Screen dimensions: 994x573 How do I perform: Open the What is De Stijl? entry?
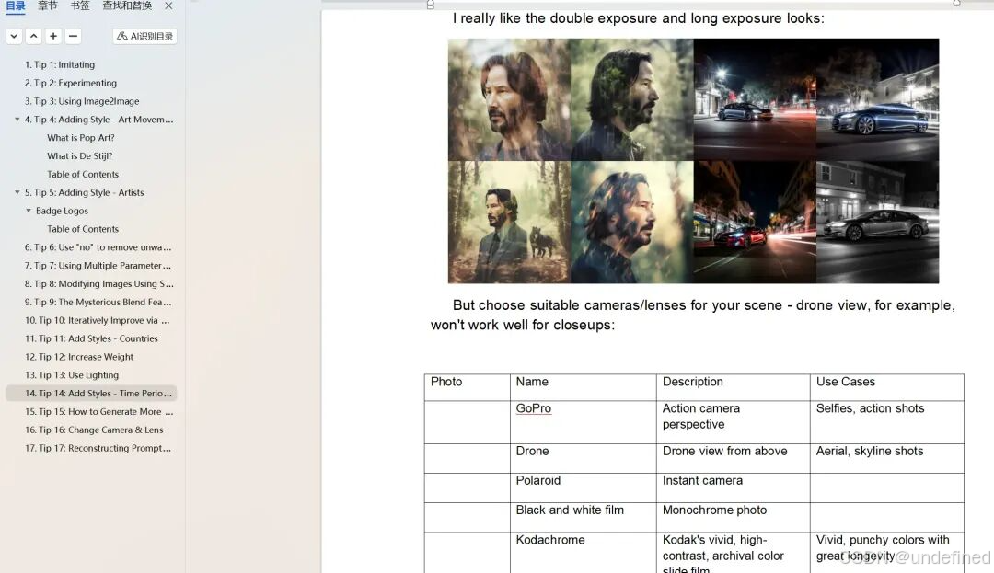(x=79, y=156)
